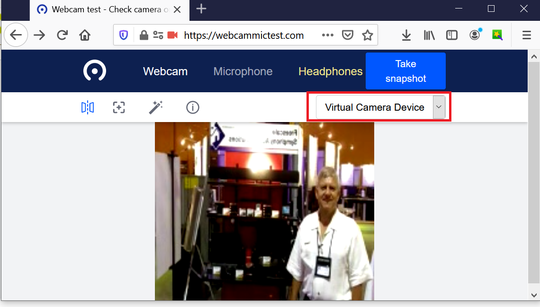
Task: Open the address bar ellipsis menu
Action: [327, 35]
